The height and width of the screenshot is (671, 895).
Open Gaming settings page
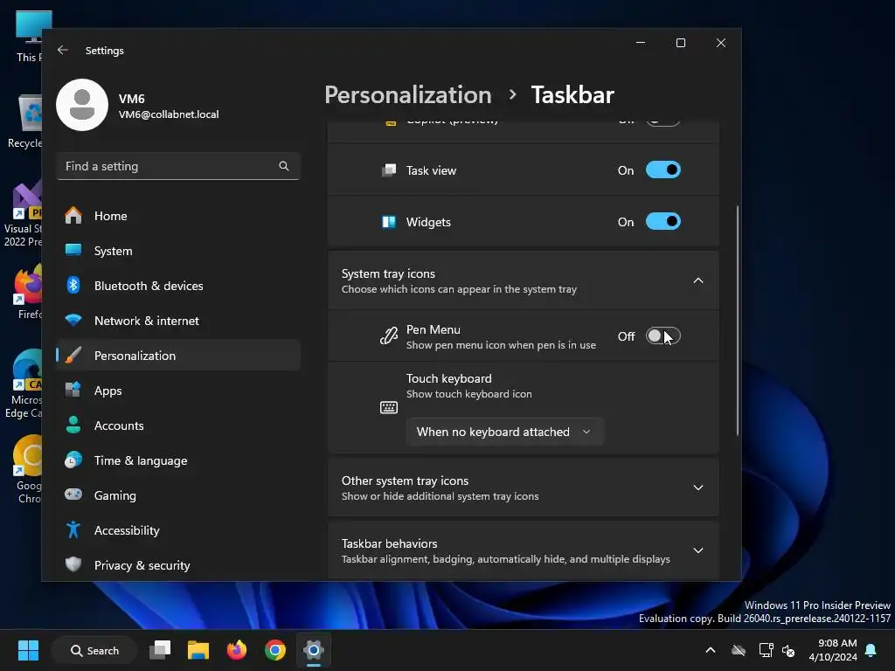pyautogui.click(x=178, y=495)
